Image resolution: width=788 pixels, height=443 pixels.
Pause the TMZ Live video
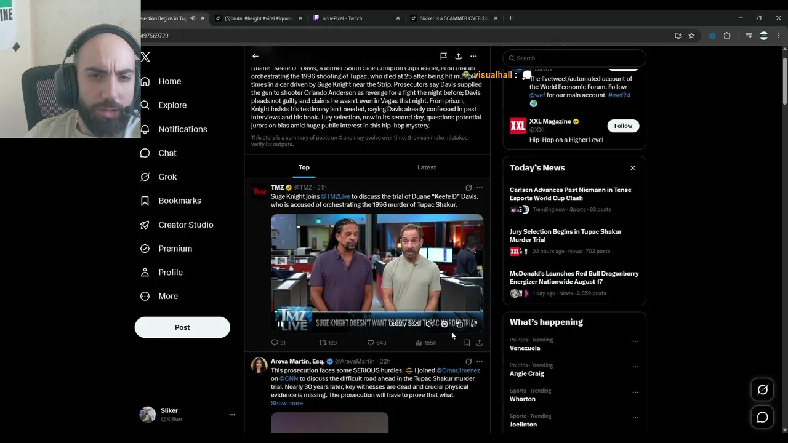pyautogui.click(x=281, y=324)
